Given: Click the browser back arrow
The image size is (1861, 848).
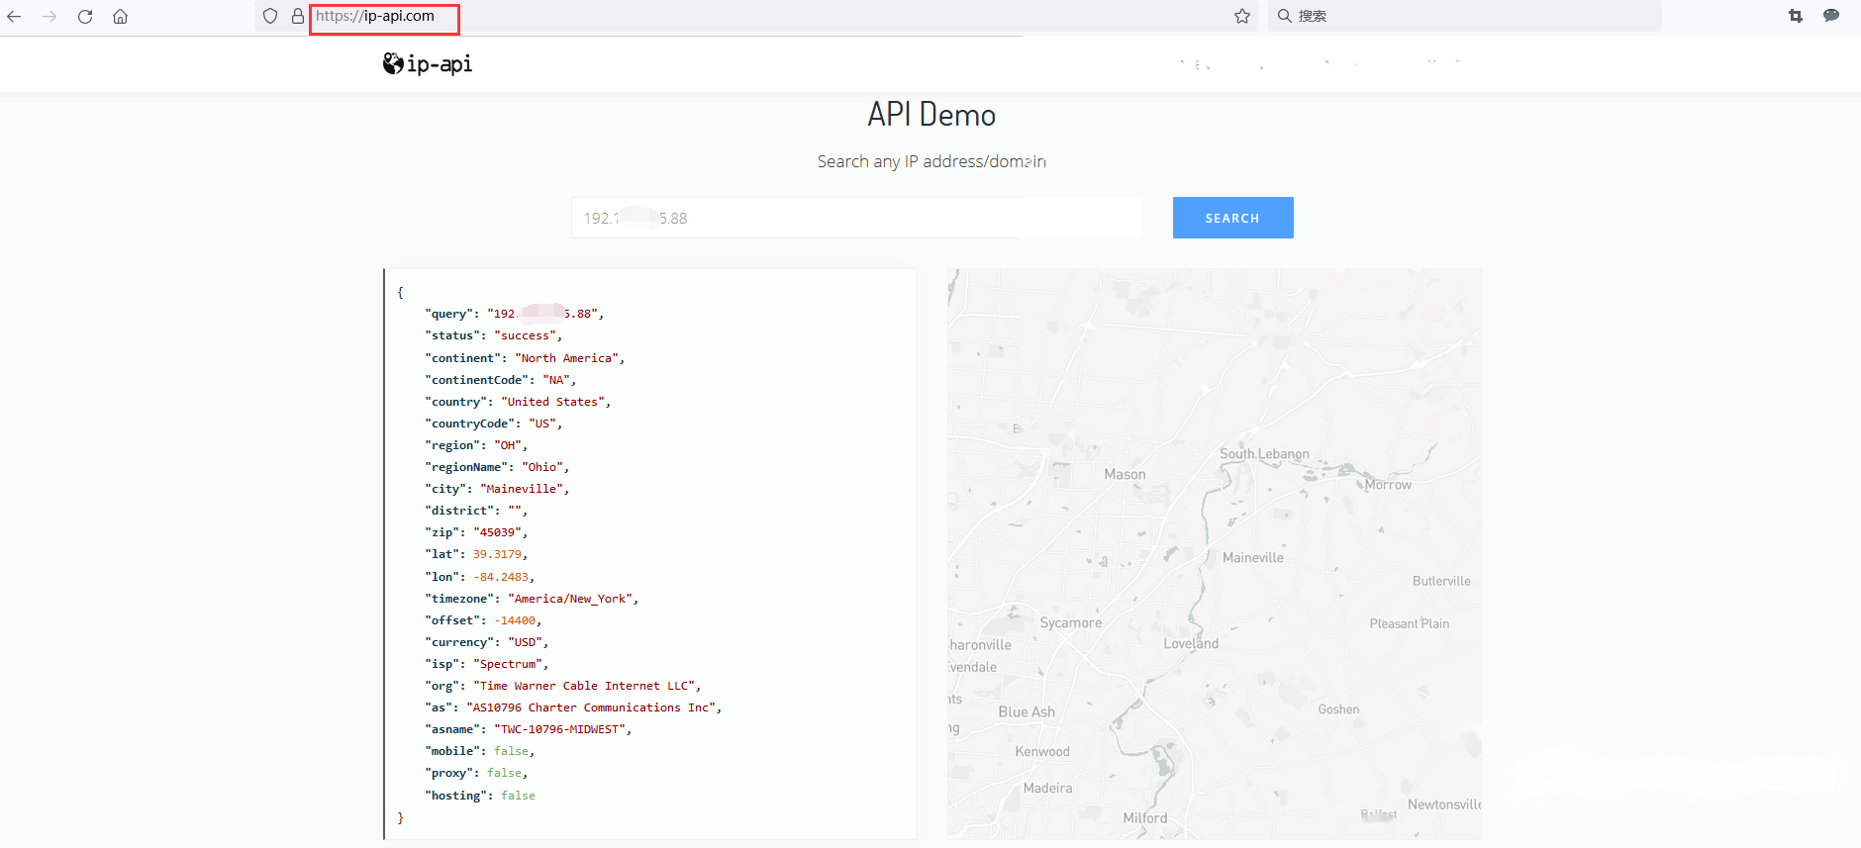Looking at the screenshot, I should point(14,16).
